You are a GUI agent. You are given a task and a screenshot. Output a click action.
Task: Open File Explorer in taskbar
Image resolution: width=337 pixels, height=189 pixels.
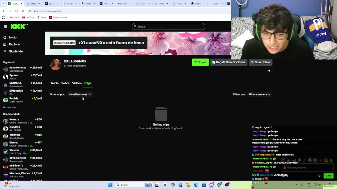click(x=188, y=185)
